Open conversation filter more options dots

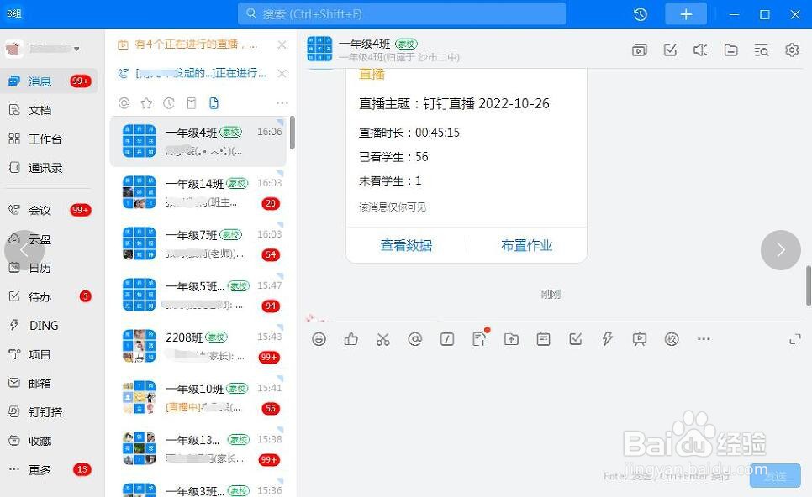pyautogui.click(x=282, y=103)
